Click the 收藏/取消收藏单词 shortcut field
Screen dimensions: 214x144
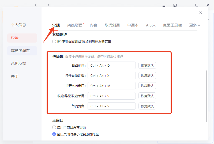(112, 96)
